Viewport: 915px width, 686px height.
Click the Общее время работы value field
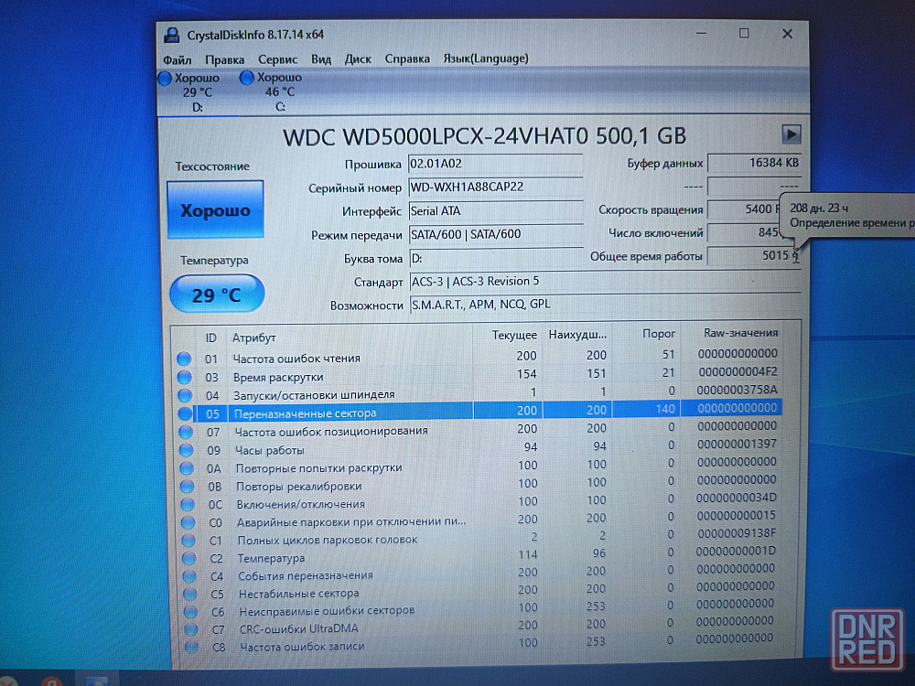[x=750, y=256]
